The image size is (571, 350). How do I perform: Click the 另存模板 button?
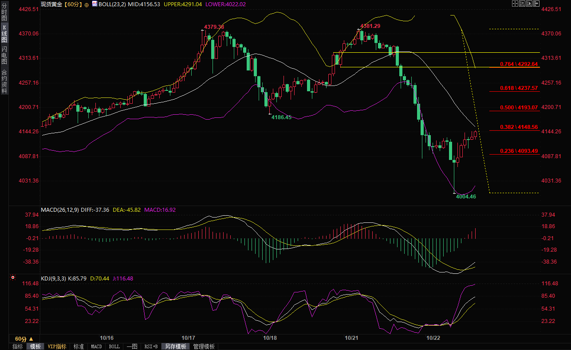click(x=176, y=346)
